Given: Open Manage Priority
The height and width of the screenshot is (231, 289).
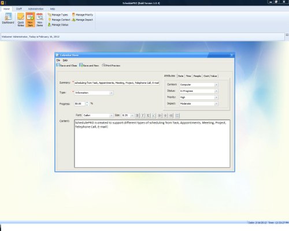Looking at the screenshot, I should pyautogui.click(x=83, y=14).
